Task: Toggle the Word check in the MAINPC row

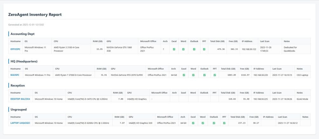Action: coord(193,75)
